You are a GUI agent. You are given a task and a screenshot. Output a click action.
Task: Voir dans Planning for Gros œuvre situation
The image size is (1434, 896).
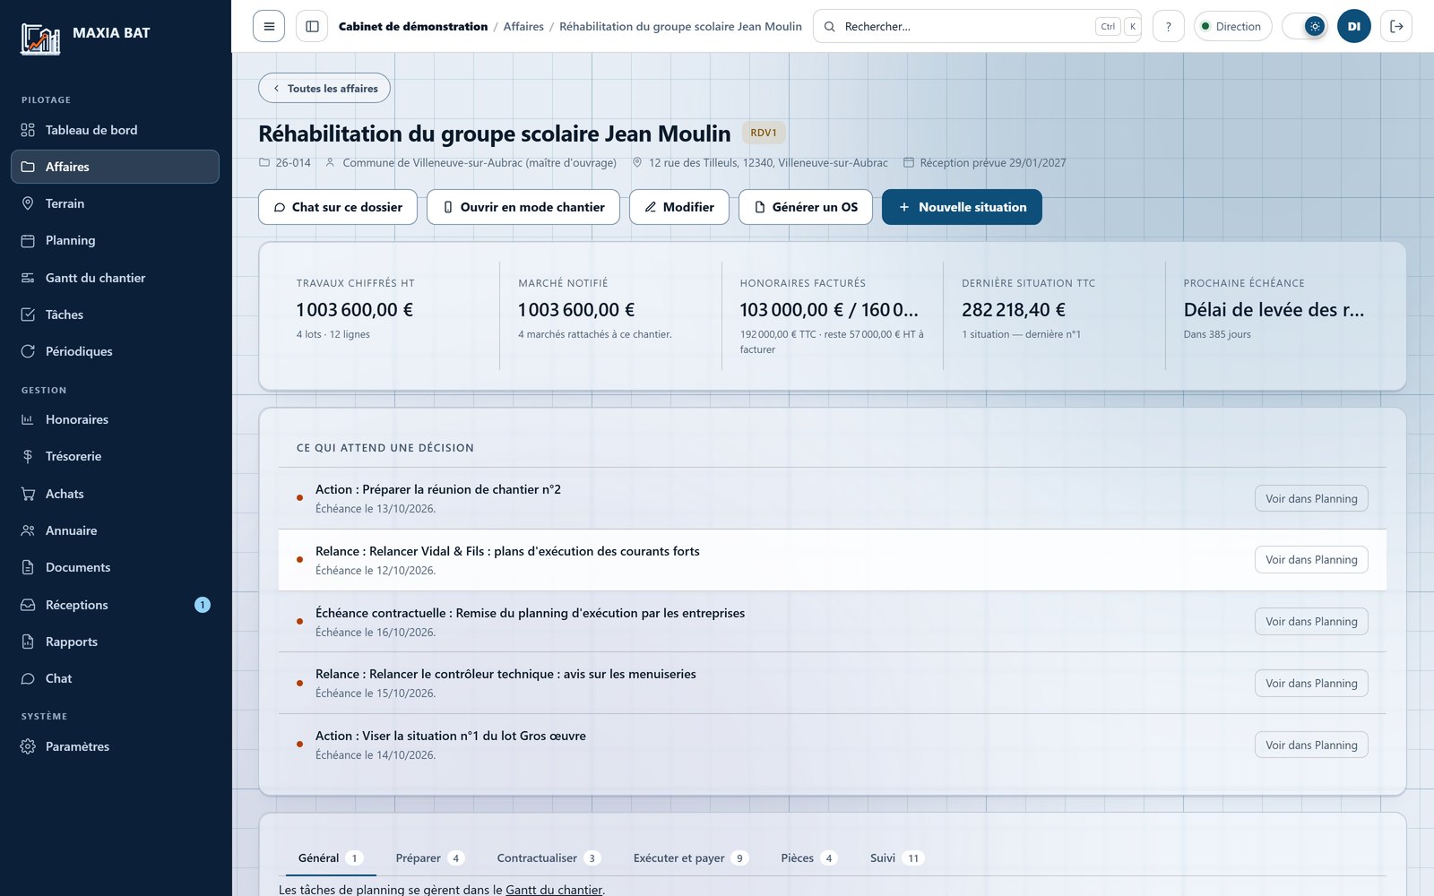(x=1311, y=745)
